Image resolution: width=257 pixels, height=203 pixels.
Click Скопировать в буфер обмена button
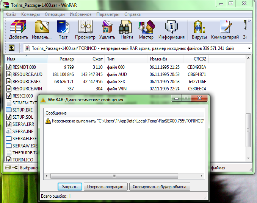click(160, 187)
